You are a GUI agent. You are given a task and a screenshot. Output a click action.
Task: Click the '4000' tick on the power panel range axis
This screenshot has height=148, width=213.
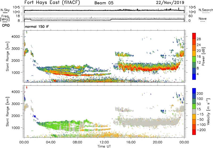(x=15, y=37)
